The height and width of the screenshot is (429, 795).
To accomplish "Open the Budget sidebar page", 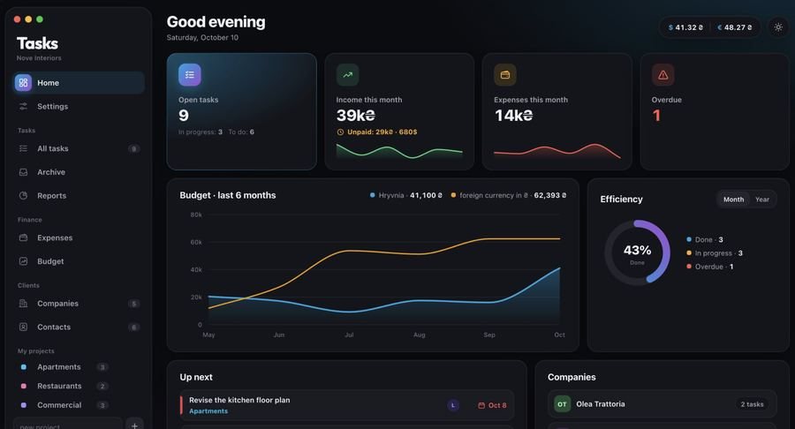I will point(79,261).
